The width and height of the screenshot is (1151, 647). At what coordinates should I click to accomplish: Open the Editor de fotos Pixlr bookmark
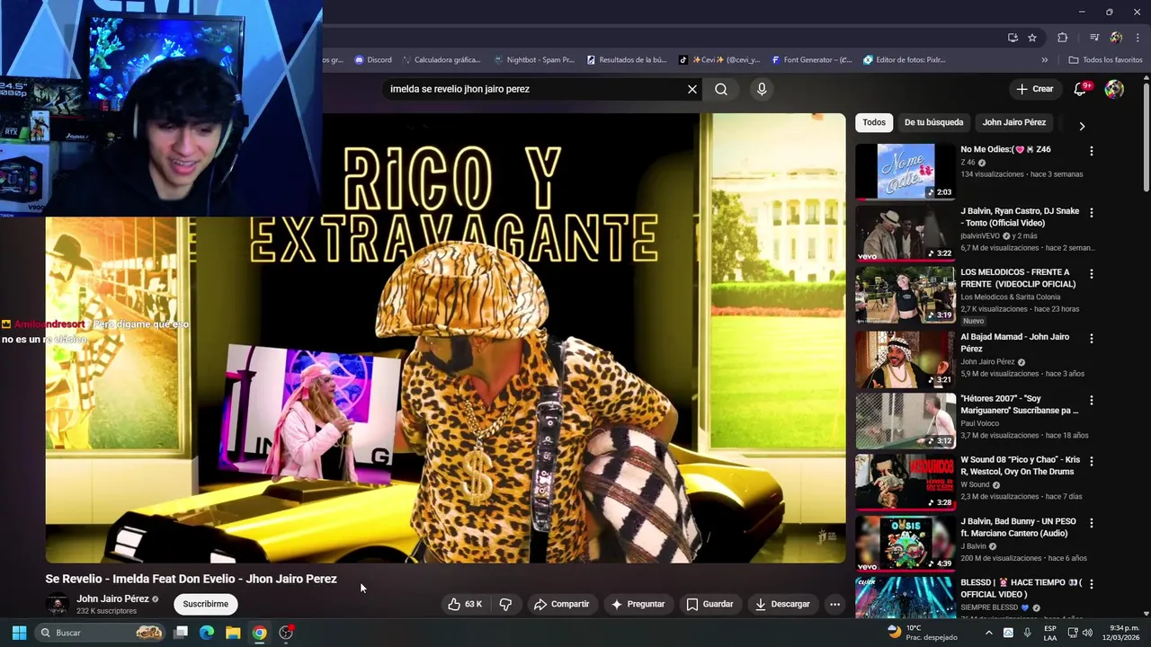(x=905, y=60)
